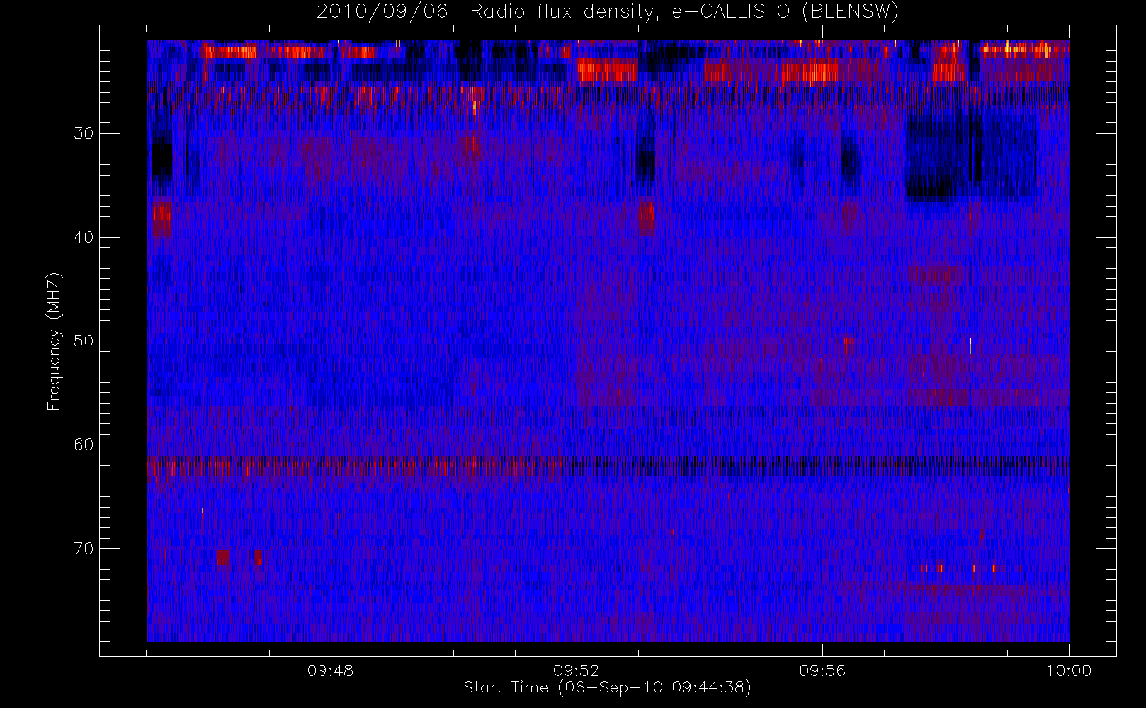
Task: Click the 09:48 time tick label
Action: coord(331,670)
